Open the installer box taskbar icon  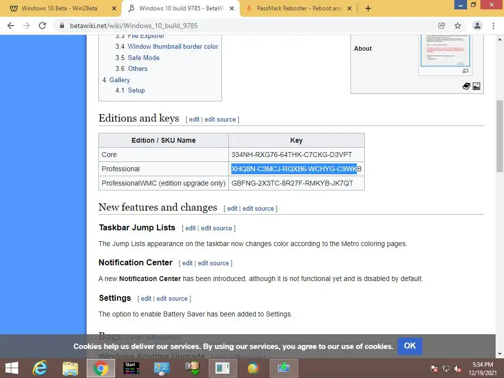click(192, 368)
